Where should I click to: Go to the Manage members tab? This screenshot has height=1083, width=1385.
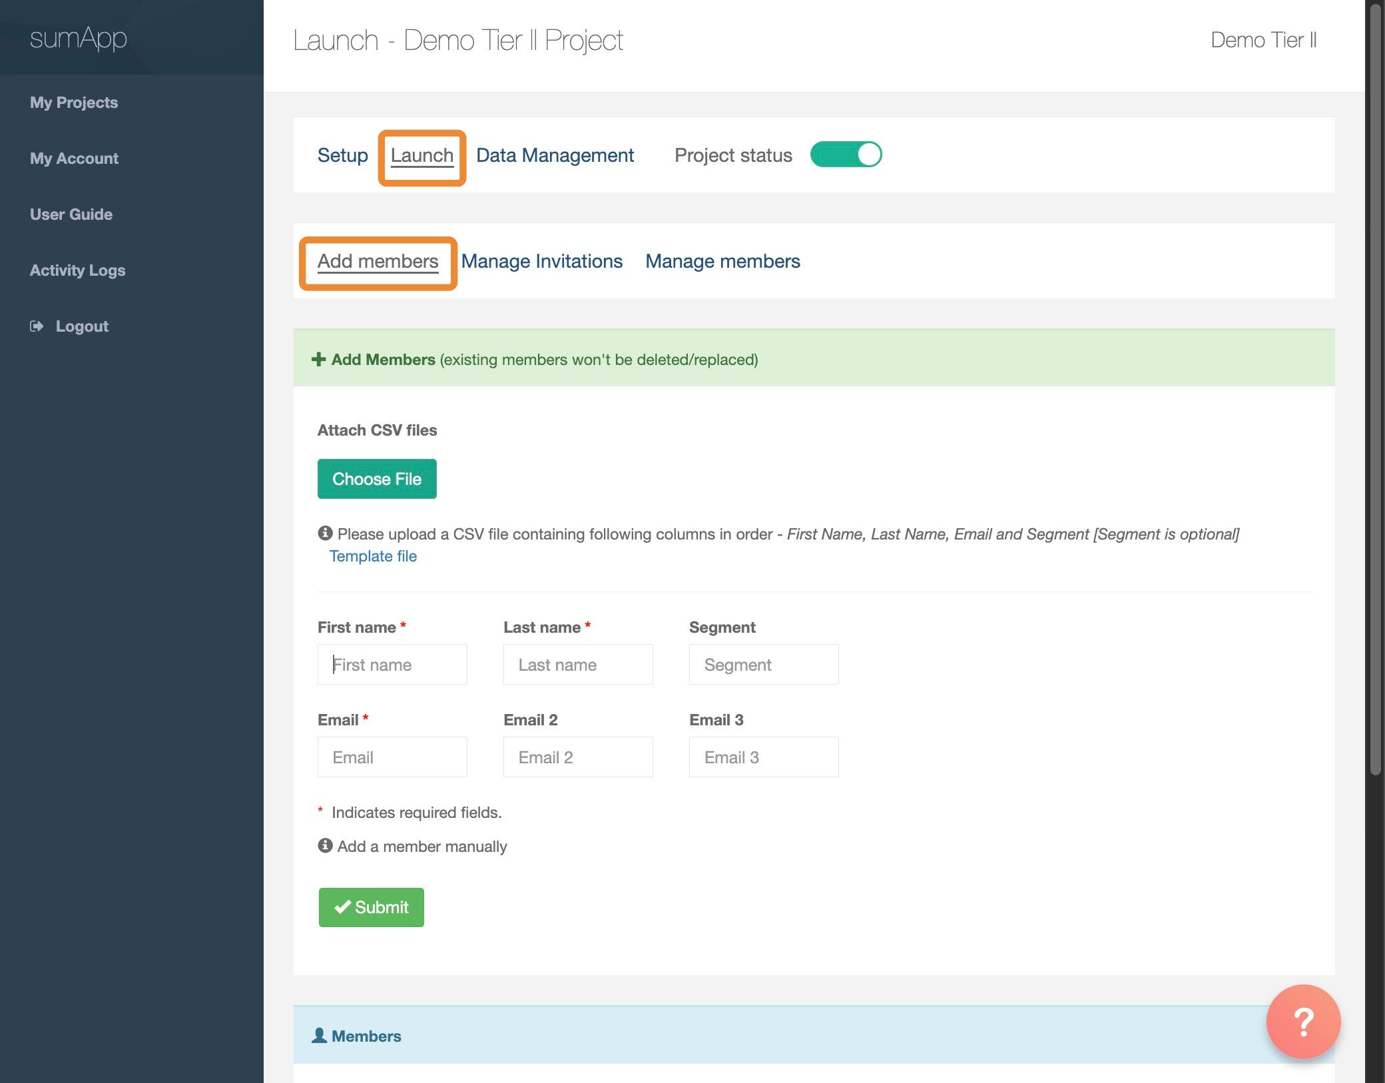click(x=722, y=261)
